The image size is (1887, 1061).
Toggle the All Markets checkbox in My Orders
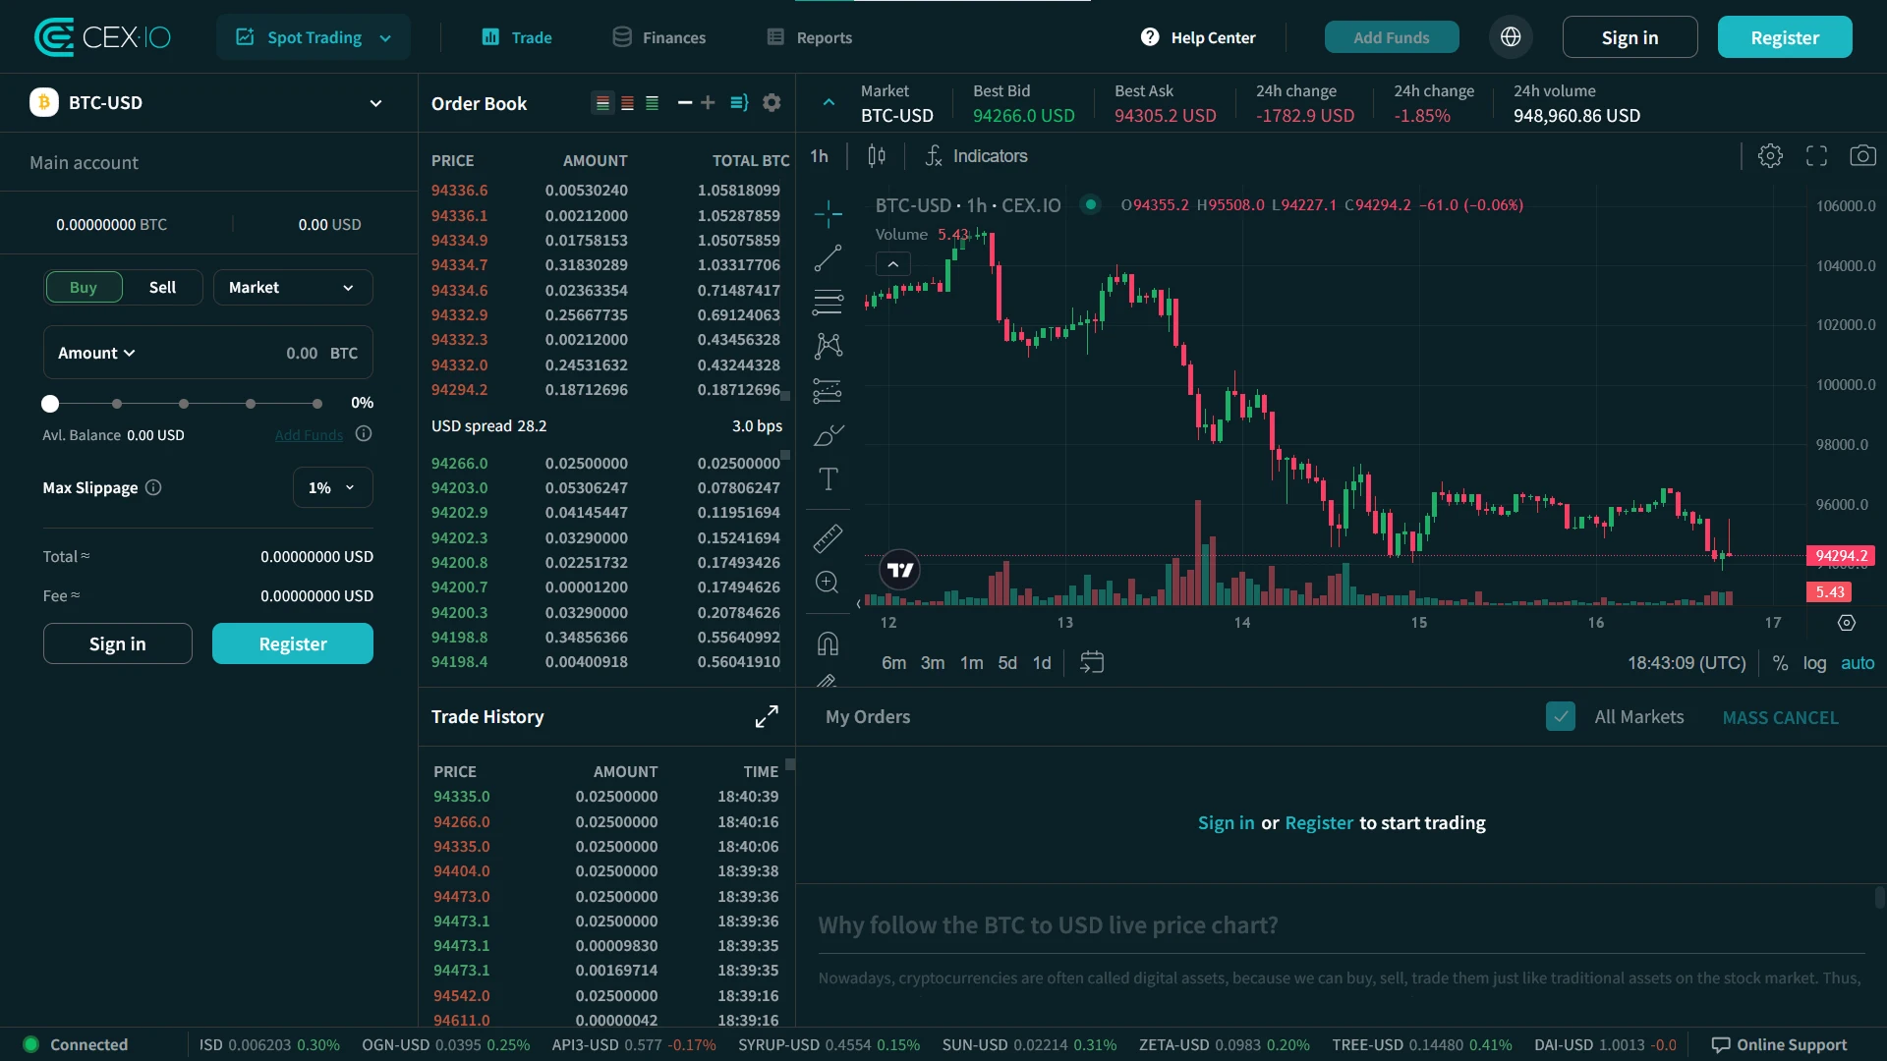click(1560, 716)
